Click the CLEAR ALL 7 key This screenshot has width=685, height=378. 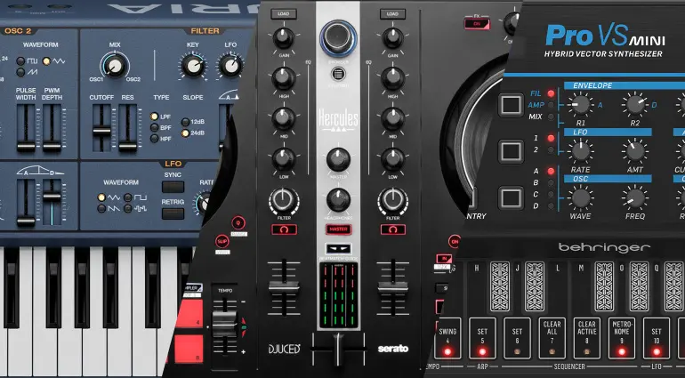[x=552, y=338]
